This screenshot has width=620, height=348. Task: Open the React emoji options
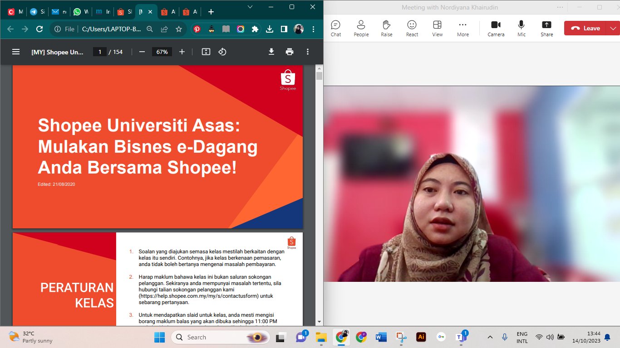[x=412, y=28]
